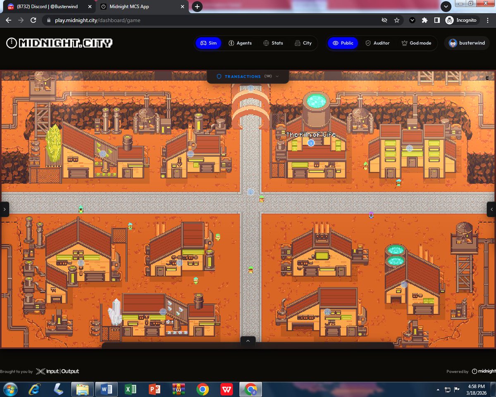This screenshot has height=397, width=496.
Task: Open Google Chrome taskbar icon
Action: [203, 389]
